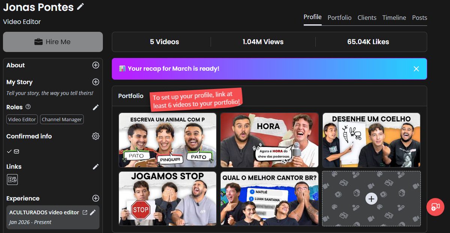Open 'Jogamos Stop' video thumbnail
Screen dimensions: 450x233
click(x=168, y=198)
